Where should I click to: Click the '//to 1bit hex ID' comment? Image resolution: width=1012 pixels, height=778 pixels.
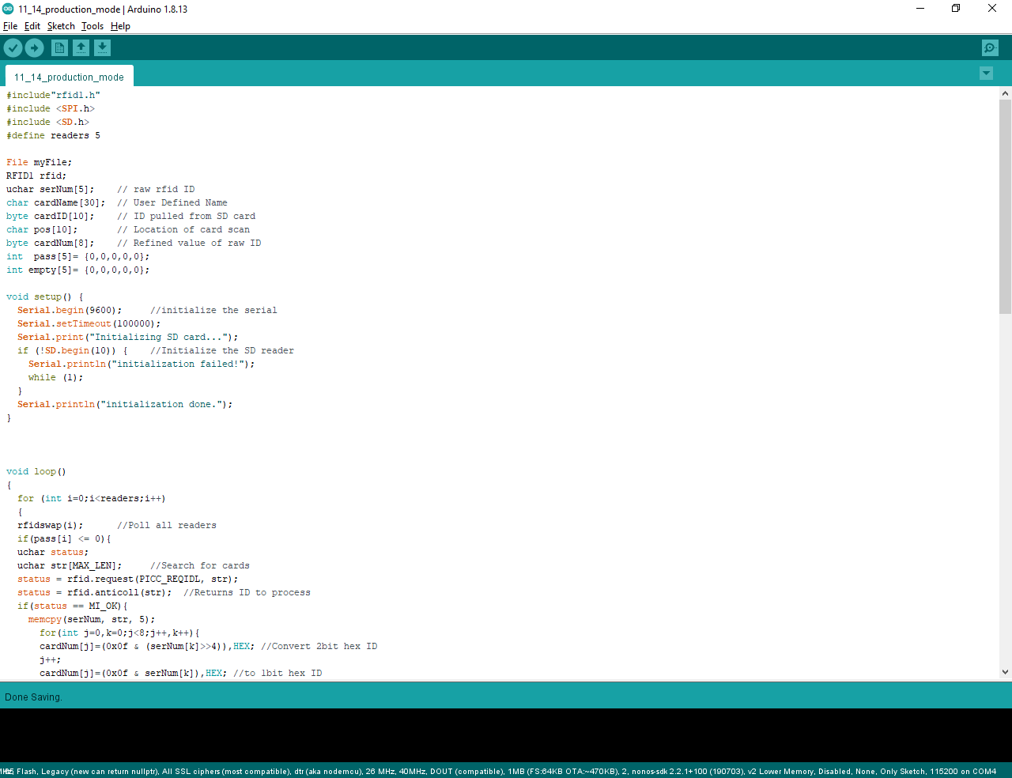tap(278, 673)
